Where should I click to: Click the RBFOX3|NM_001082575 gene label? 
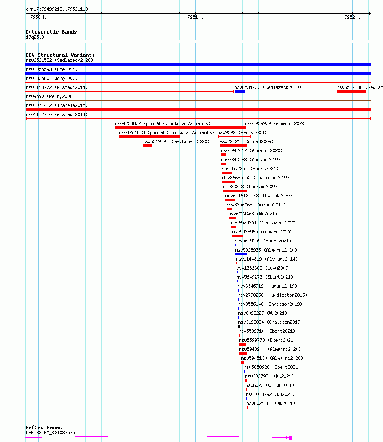pyautogui.click(x=50, y=432)
